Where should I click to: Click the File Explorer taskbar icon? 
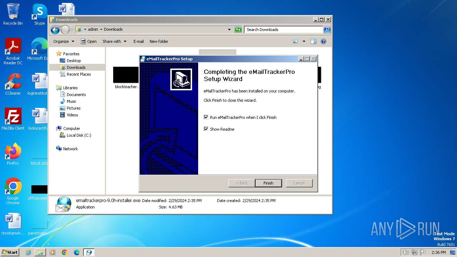pyautogui.click(x=40, y=252)
